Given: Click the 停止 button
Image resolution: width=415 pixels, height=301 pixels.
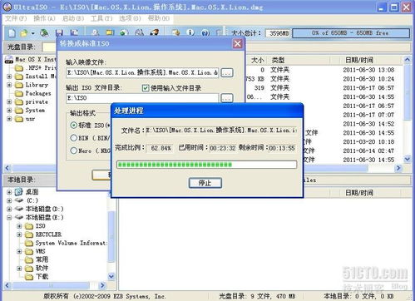Looking at the screenshot, I should [x=205, y=183].
